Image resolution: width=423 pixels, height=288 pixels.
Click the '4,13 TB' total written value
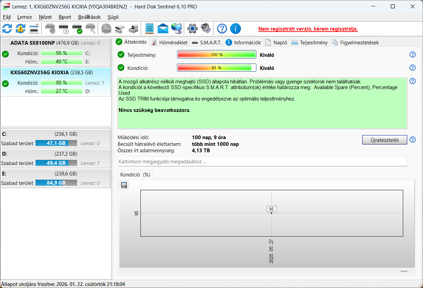coord(201,151)
